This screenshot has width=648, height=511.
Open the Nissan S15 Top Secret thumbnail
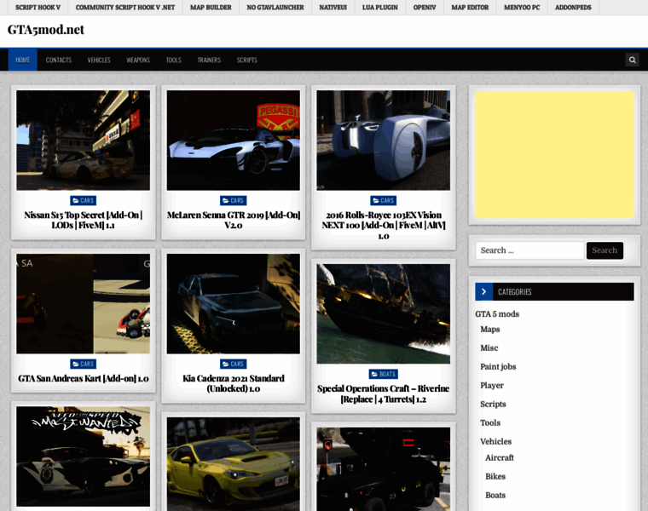83,141
